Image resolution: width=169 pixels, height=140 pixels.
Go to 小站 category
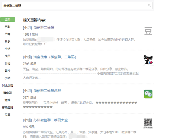pyautogui.click(x=7, y=78)
